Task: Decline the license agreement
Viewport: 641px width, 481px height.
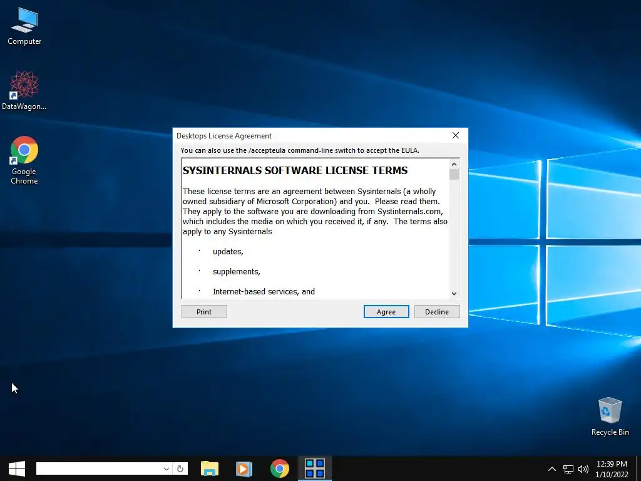Action: 436,312
